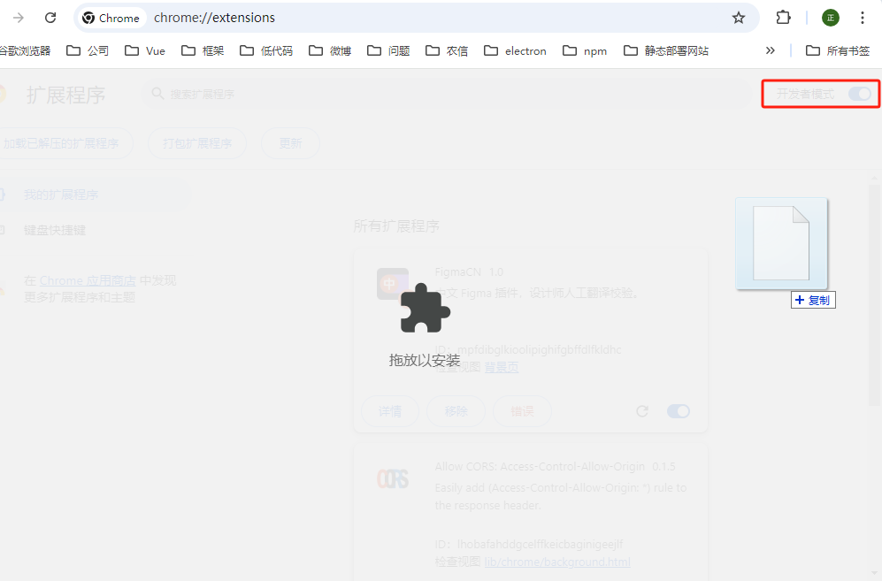Bookmark this page with the star icon
Image resolution: width=882 pixels, height=581 pixels.
pos(739,18)
